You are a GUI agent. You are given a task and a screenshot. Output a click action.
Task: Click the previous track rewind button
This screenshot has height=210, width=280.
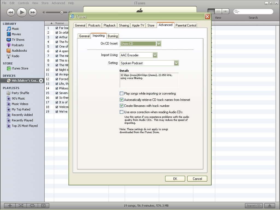click(x=11, y=12)
